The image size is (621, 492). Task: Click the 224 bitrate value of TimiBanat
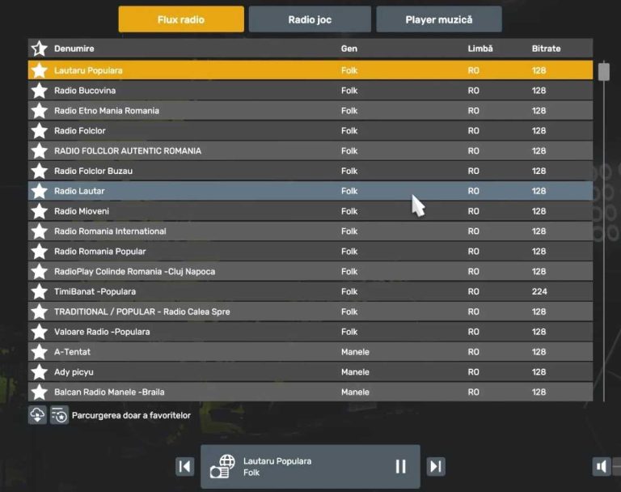coord(539,291)
